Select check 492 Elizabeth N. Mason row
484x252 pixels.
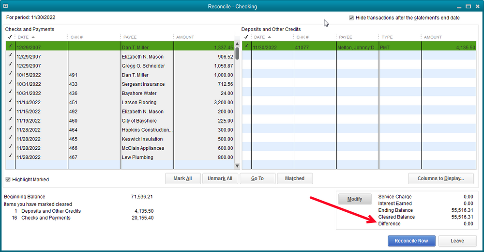pos(120,111)
